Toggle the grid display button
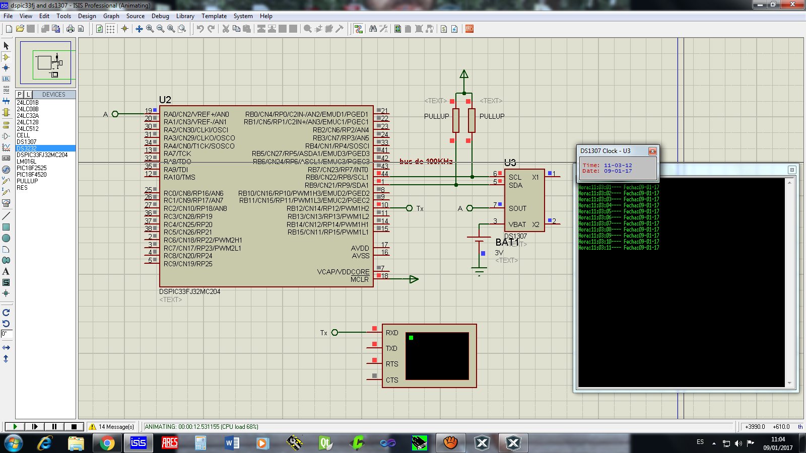This screenshot has width=806, height=453. [x=110, y=29]
